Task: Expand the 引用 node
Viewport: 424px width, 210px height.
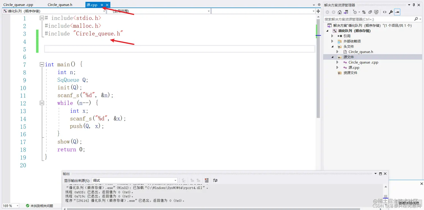Action: [x=333, y=36]
